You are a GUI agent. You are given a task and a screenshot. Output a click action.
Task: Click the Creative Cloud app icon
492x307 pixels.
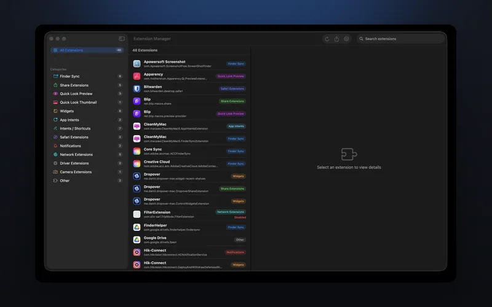137,164
